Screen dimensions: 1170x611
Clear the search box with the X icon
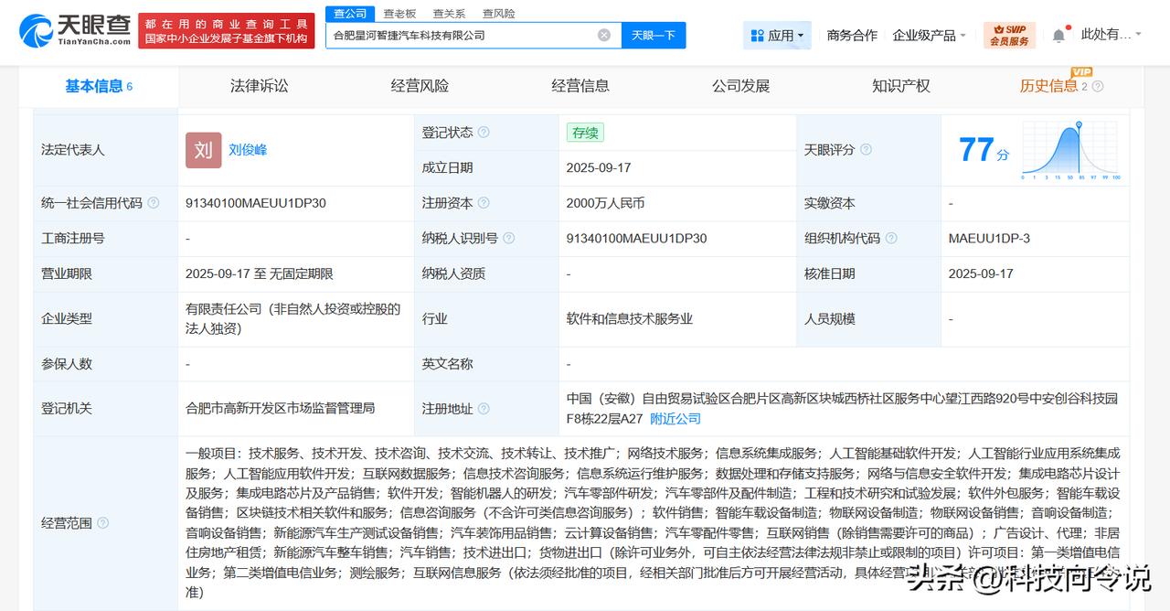604,35
